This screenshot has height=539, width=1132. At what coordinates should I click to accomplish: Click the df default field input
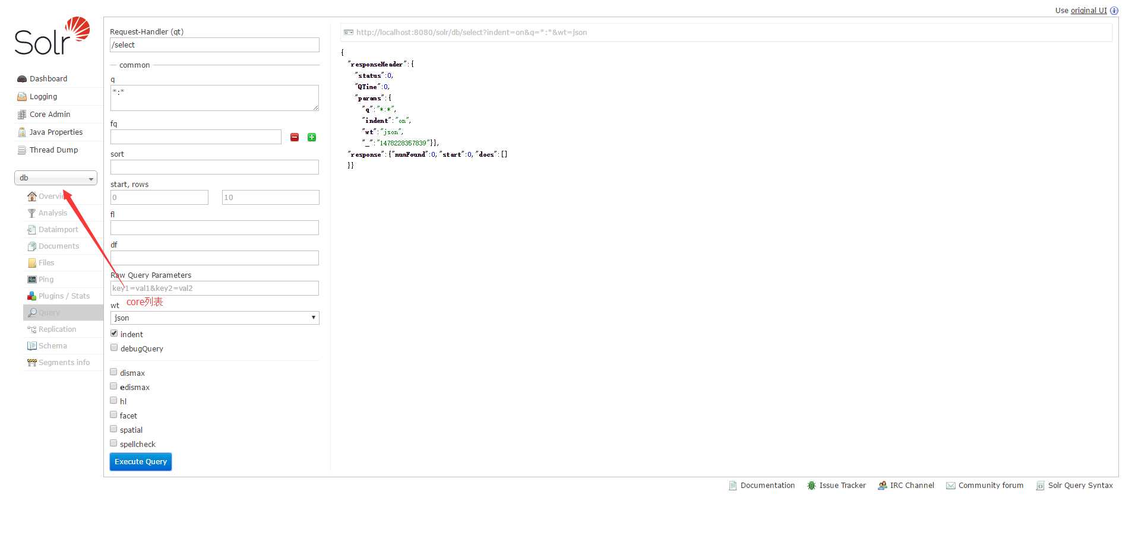(x=215, y=258)
